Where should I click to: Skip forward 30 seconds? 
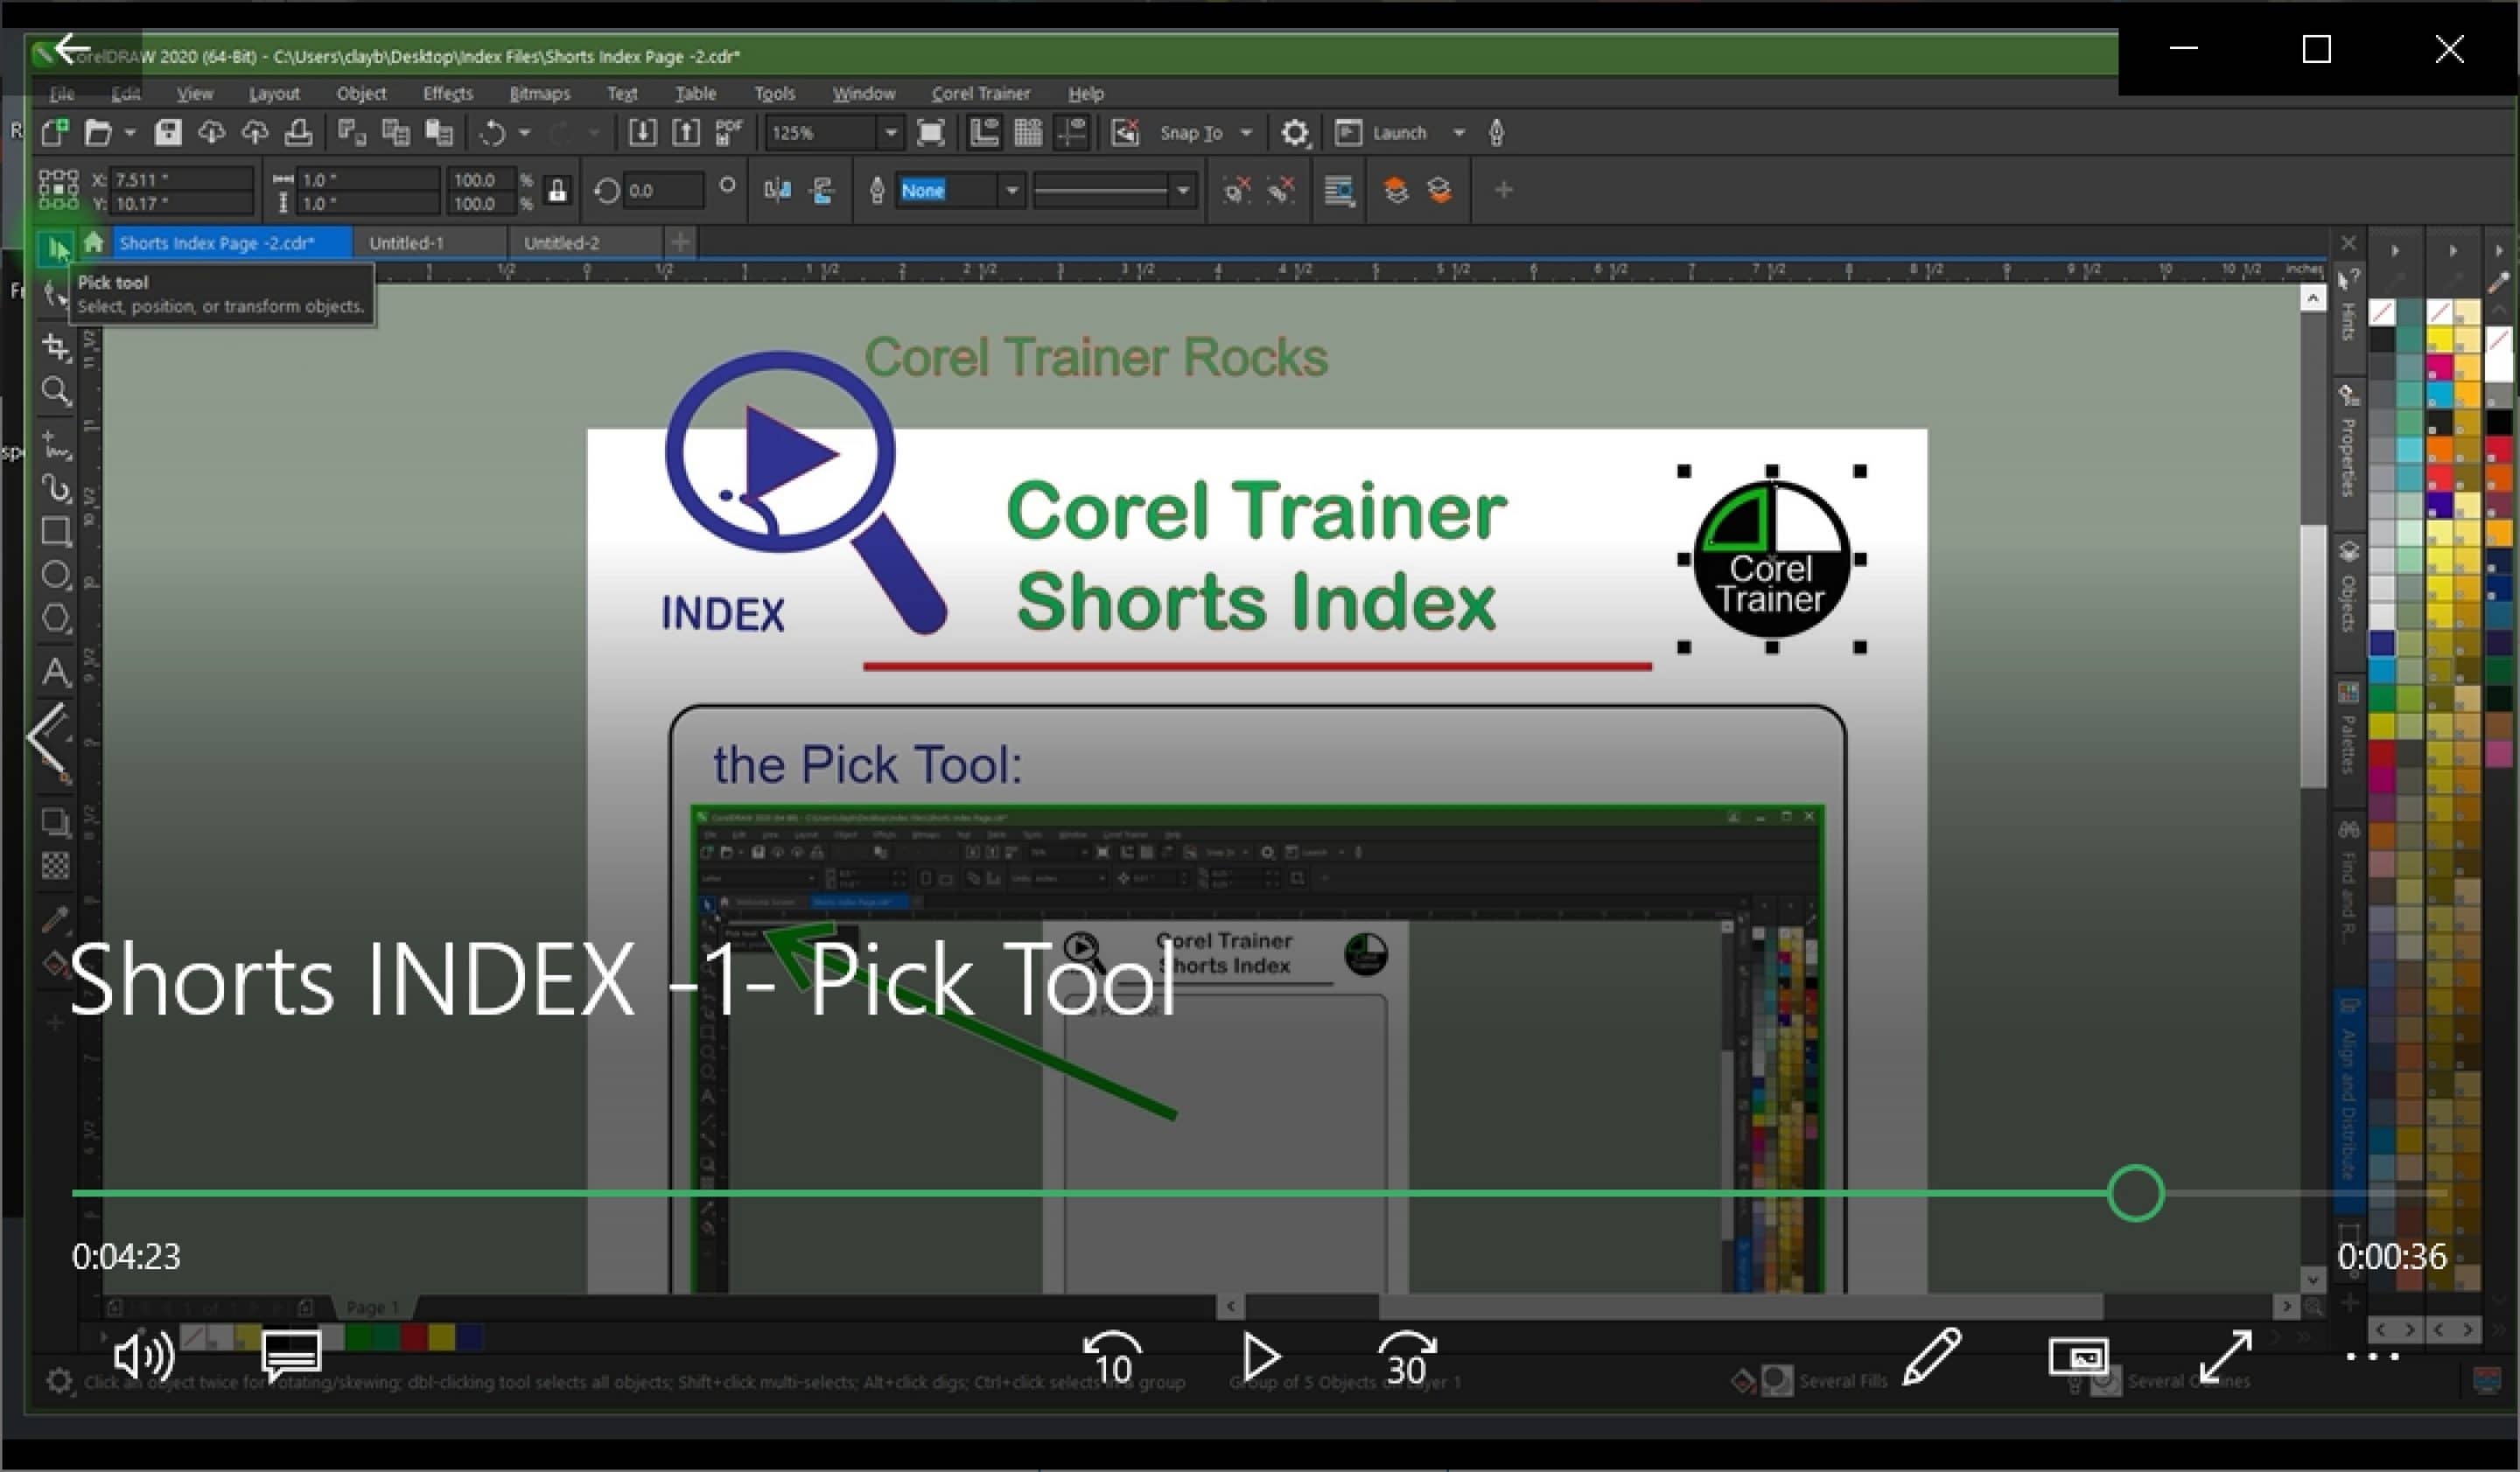[1406, 1357]
